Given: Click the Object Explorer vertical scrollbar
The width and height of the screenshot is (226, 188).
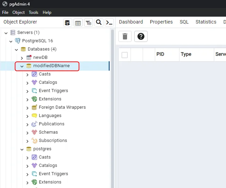Looking at the screenshot, I should [x=112, y=104].
